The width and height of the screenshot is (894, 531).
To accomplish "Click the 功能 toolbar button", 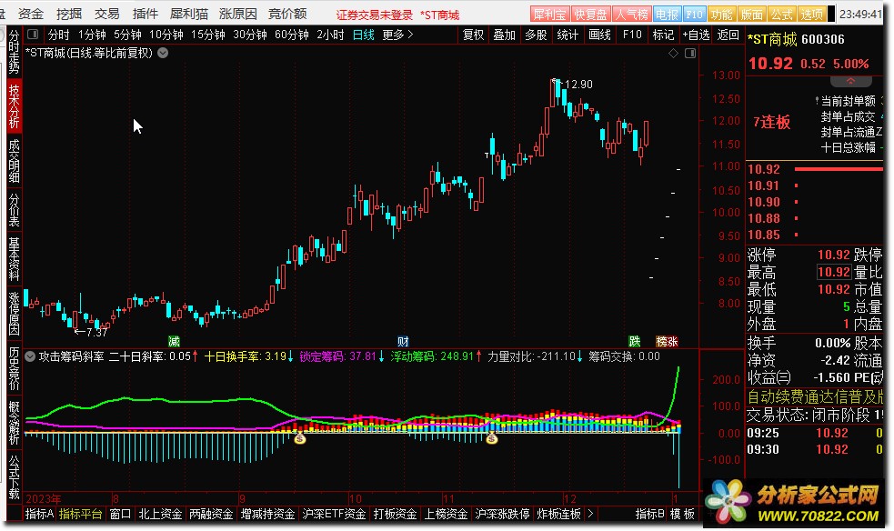I will 722,15.
